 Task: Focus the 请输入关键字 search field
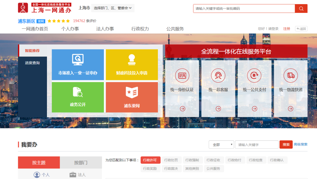257,144
